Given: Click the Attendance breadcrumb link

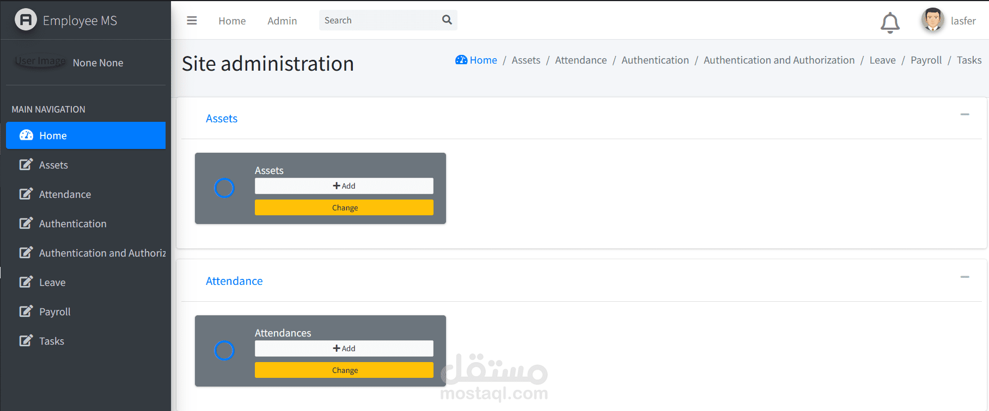Looking at the screenshot, I should pyautogui.click(x=581, y=60).
